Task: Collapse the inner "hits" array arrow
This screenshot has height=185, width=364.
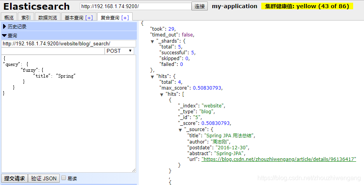Action: 162,95
